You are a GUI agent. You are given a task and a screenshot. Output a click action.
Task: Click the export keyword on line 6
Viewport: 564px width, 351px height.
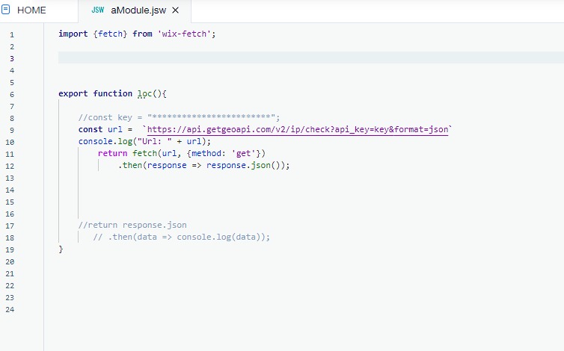pyautogui.click(x=73, y=94)
